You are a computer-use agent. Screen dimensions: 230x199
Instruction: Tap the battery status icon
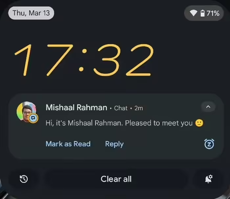point(203,13)
